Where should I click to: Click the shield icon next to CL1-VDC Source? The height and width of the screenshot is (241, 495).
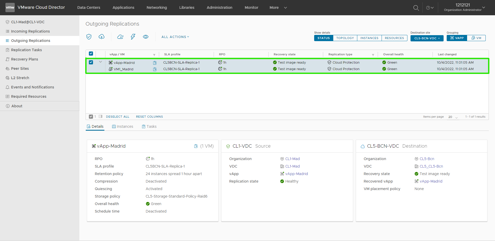click(228, 146)
